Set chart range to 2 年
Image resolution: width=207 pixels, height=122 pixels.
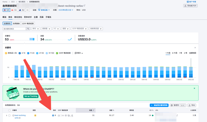pos(185,53)
